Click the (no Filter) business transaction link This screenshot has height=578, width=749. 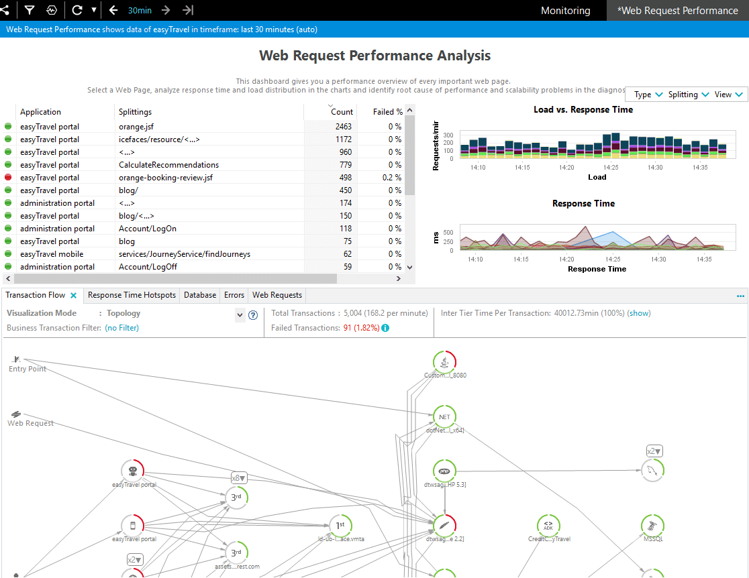pos(121,328)
